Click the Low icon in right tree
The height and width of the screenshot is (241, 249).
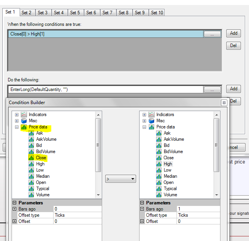pos(159,170)
